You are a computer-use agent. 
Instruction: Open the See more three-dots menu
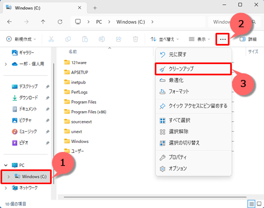(223, 39)
